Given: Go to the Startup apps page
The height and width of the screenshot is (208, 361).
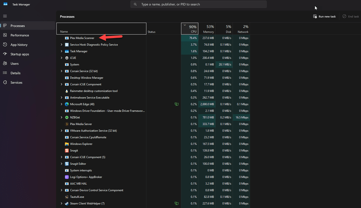Looking at the screenshot, I should 28,54.
